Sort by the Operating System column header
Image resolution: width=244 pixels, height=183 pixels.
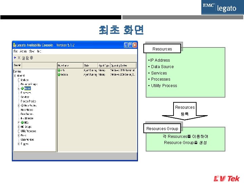pos(123,65)
